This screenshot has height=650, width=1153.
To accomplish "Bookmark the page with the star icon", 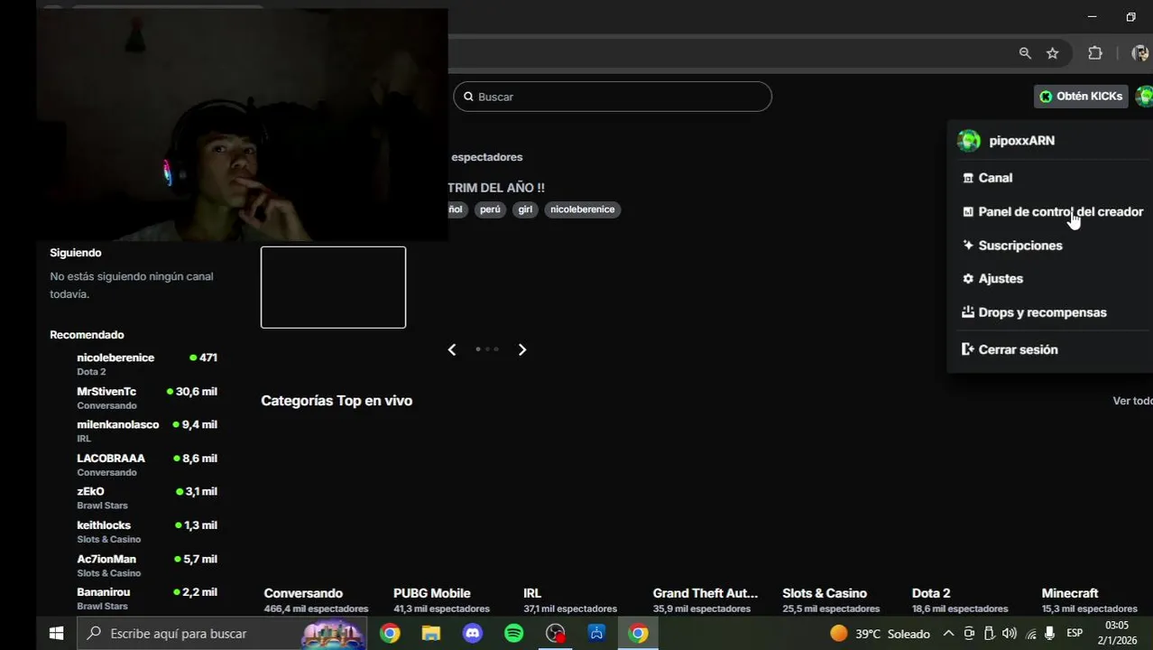I will [1052, 53].
